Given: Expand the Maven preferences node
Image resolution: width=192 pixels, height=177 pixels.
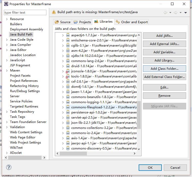Looking at the screenshot, I should click(7, 70).
